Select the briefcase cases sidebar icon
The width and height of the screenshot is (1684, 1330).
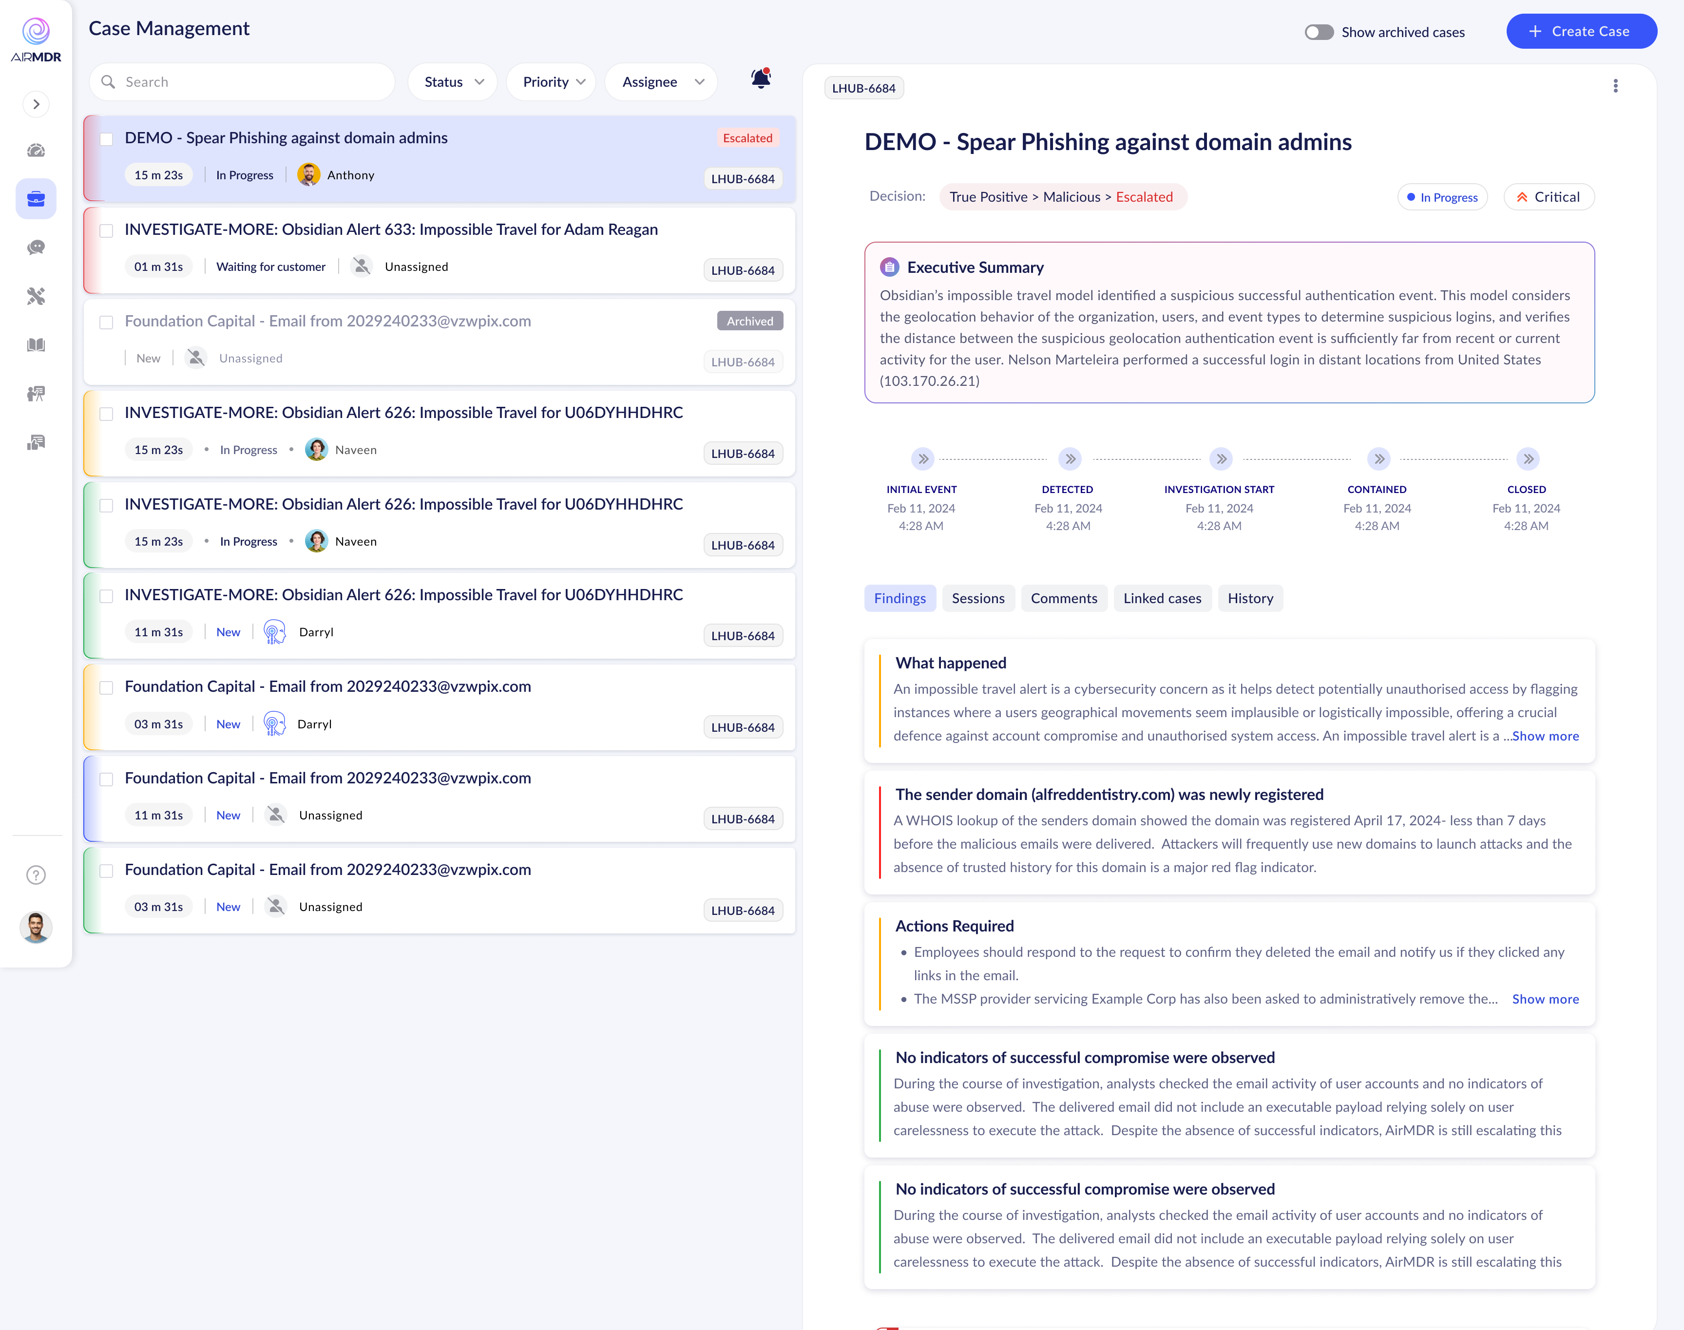click(36, 199)
